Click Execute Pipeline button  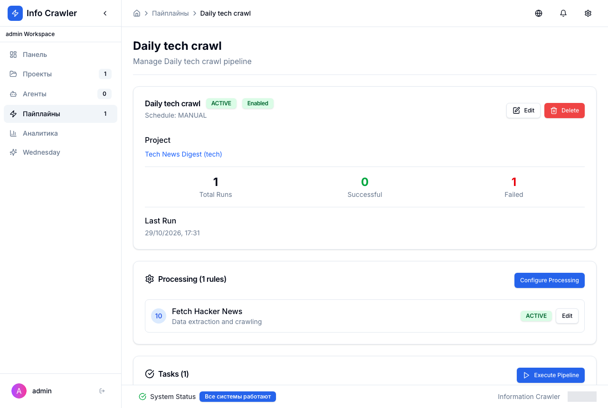pyautogui.click(x=551, y=375)
